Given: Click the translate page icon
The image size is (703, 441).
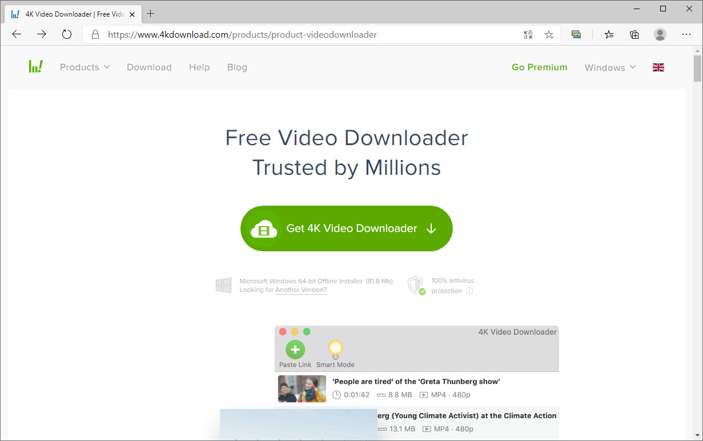Looking at the screenshot, I should [528, 35].
